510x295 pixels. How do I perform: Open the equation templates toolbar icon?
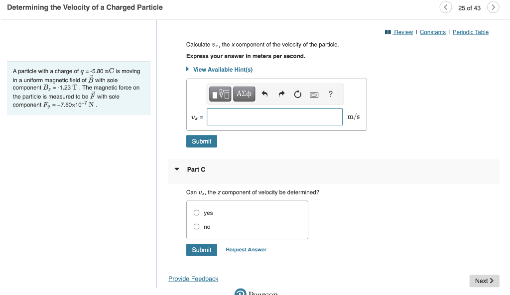[220, 94]
